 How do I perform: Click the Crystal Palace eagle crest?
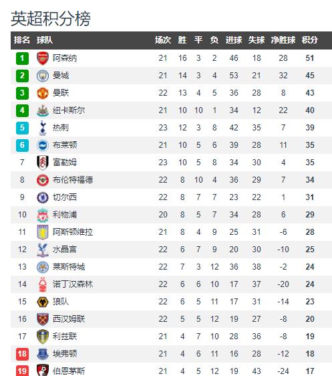coord(43,250)
